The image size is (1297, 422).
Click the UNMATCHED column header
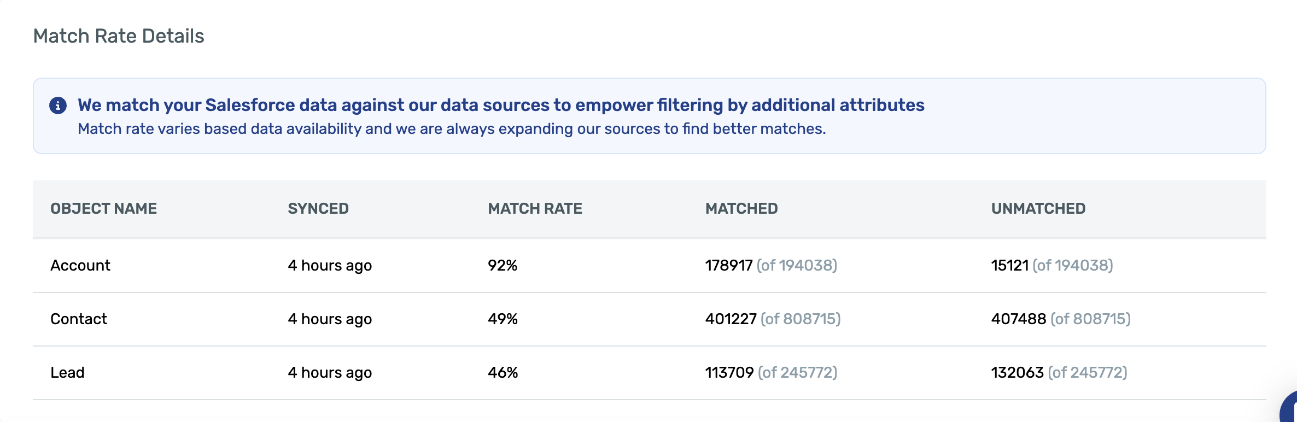[1038, 209]
